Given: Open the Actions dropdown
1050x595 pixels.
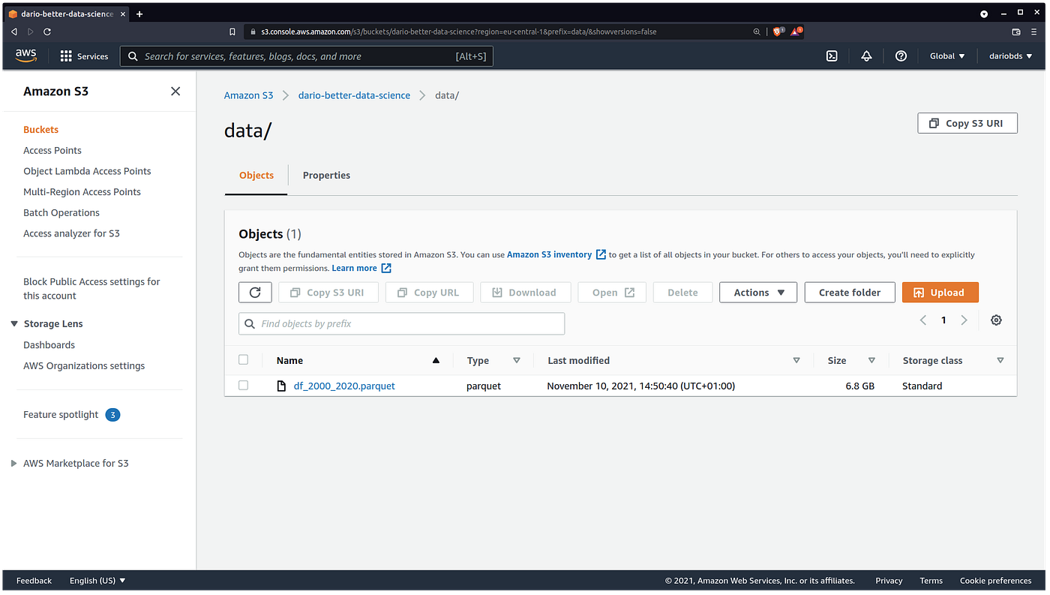Looking at the screenshot, I should (757, 292).
